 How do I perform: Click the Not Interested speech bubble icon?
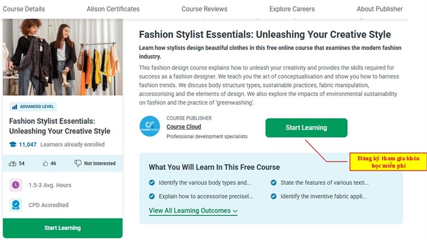coord(78,164)
